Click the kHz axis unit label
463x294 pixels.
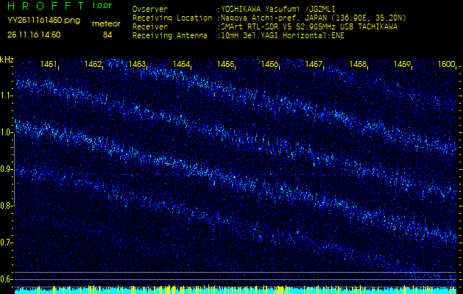(7, 60)
